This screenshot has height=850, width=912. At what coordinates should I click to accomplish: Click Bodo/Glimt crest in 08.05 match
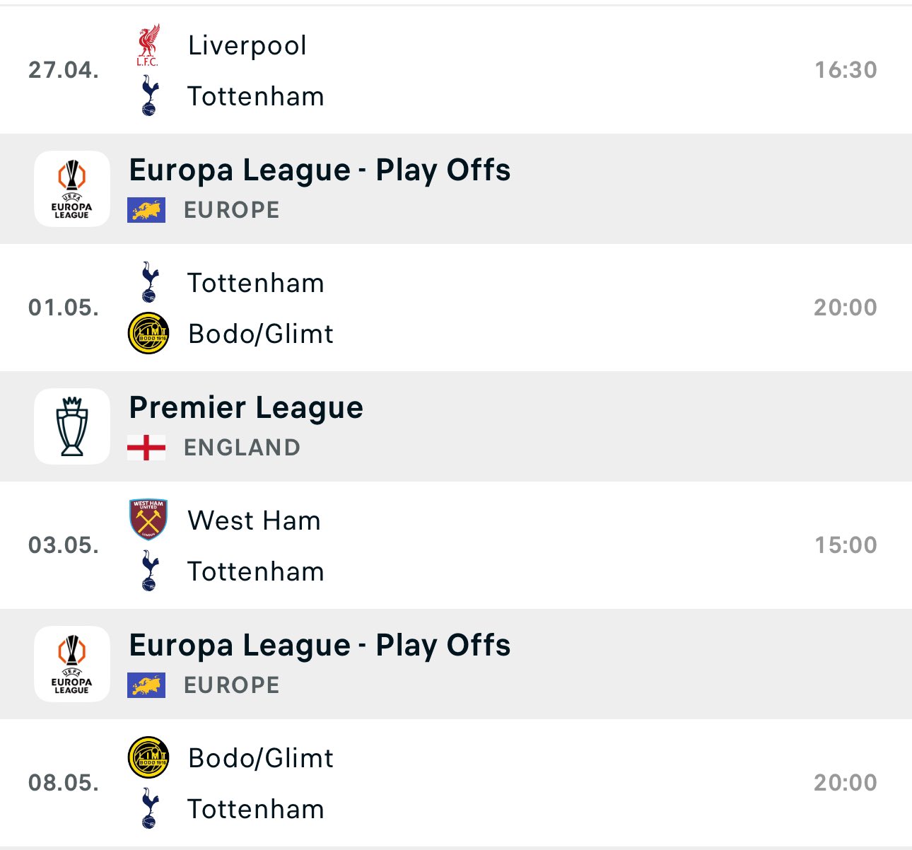click(x=148, y=758)
